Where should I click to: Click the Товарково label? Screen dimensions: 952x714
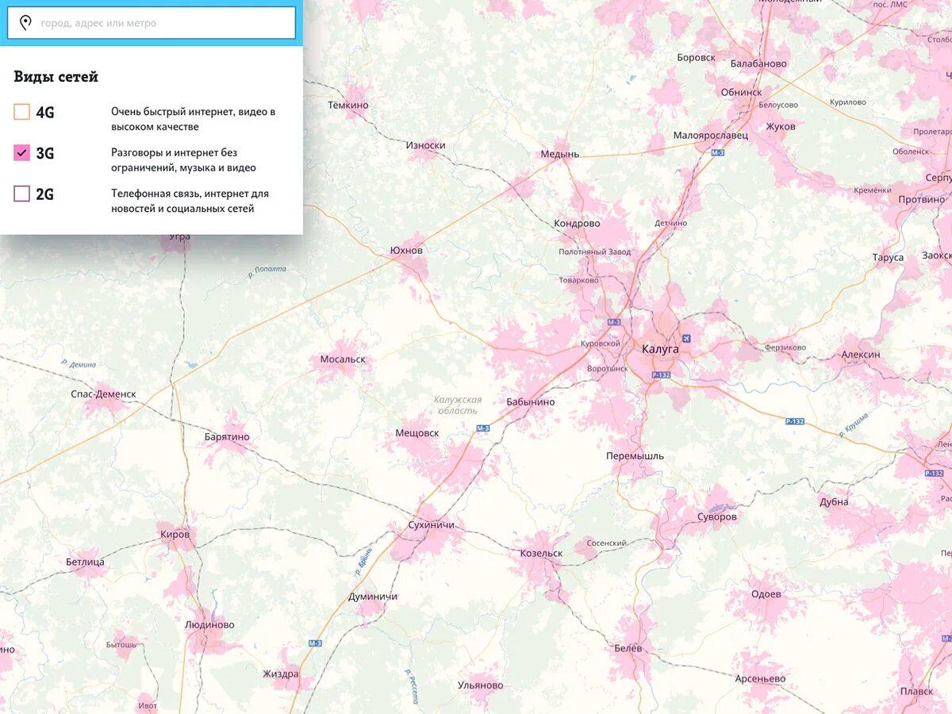point(578,281)
